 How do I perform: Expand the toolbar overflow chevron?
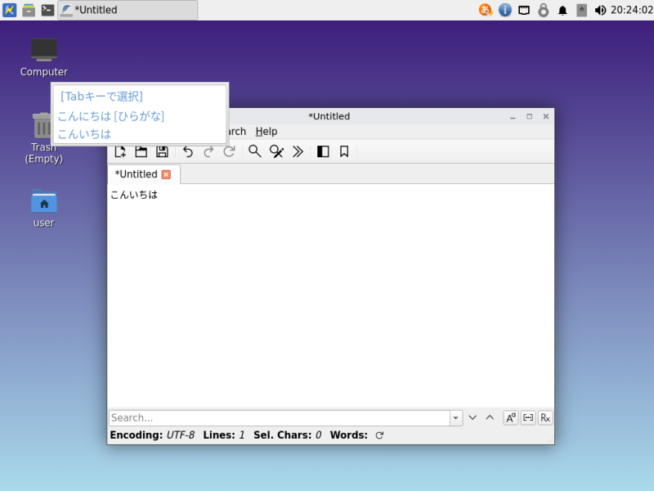point(298,151)
